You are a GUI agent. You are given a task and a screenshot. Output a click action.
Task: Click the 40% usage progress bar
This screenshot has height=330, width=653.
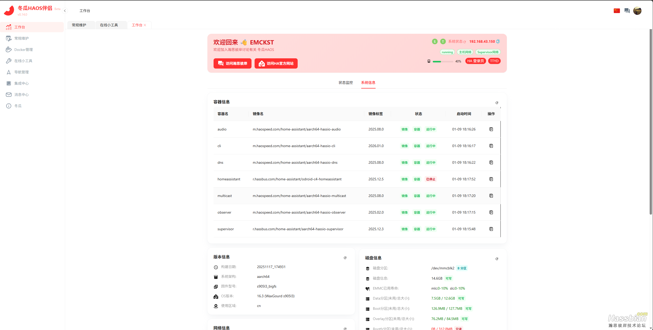[443, 61]
